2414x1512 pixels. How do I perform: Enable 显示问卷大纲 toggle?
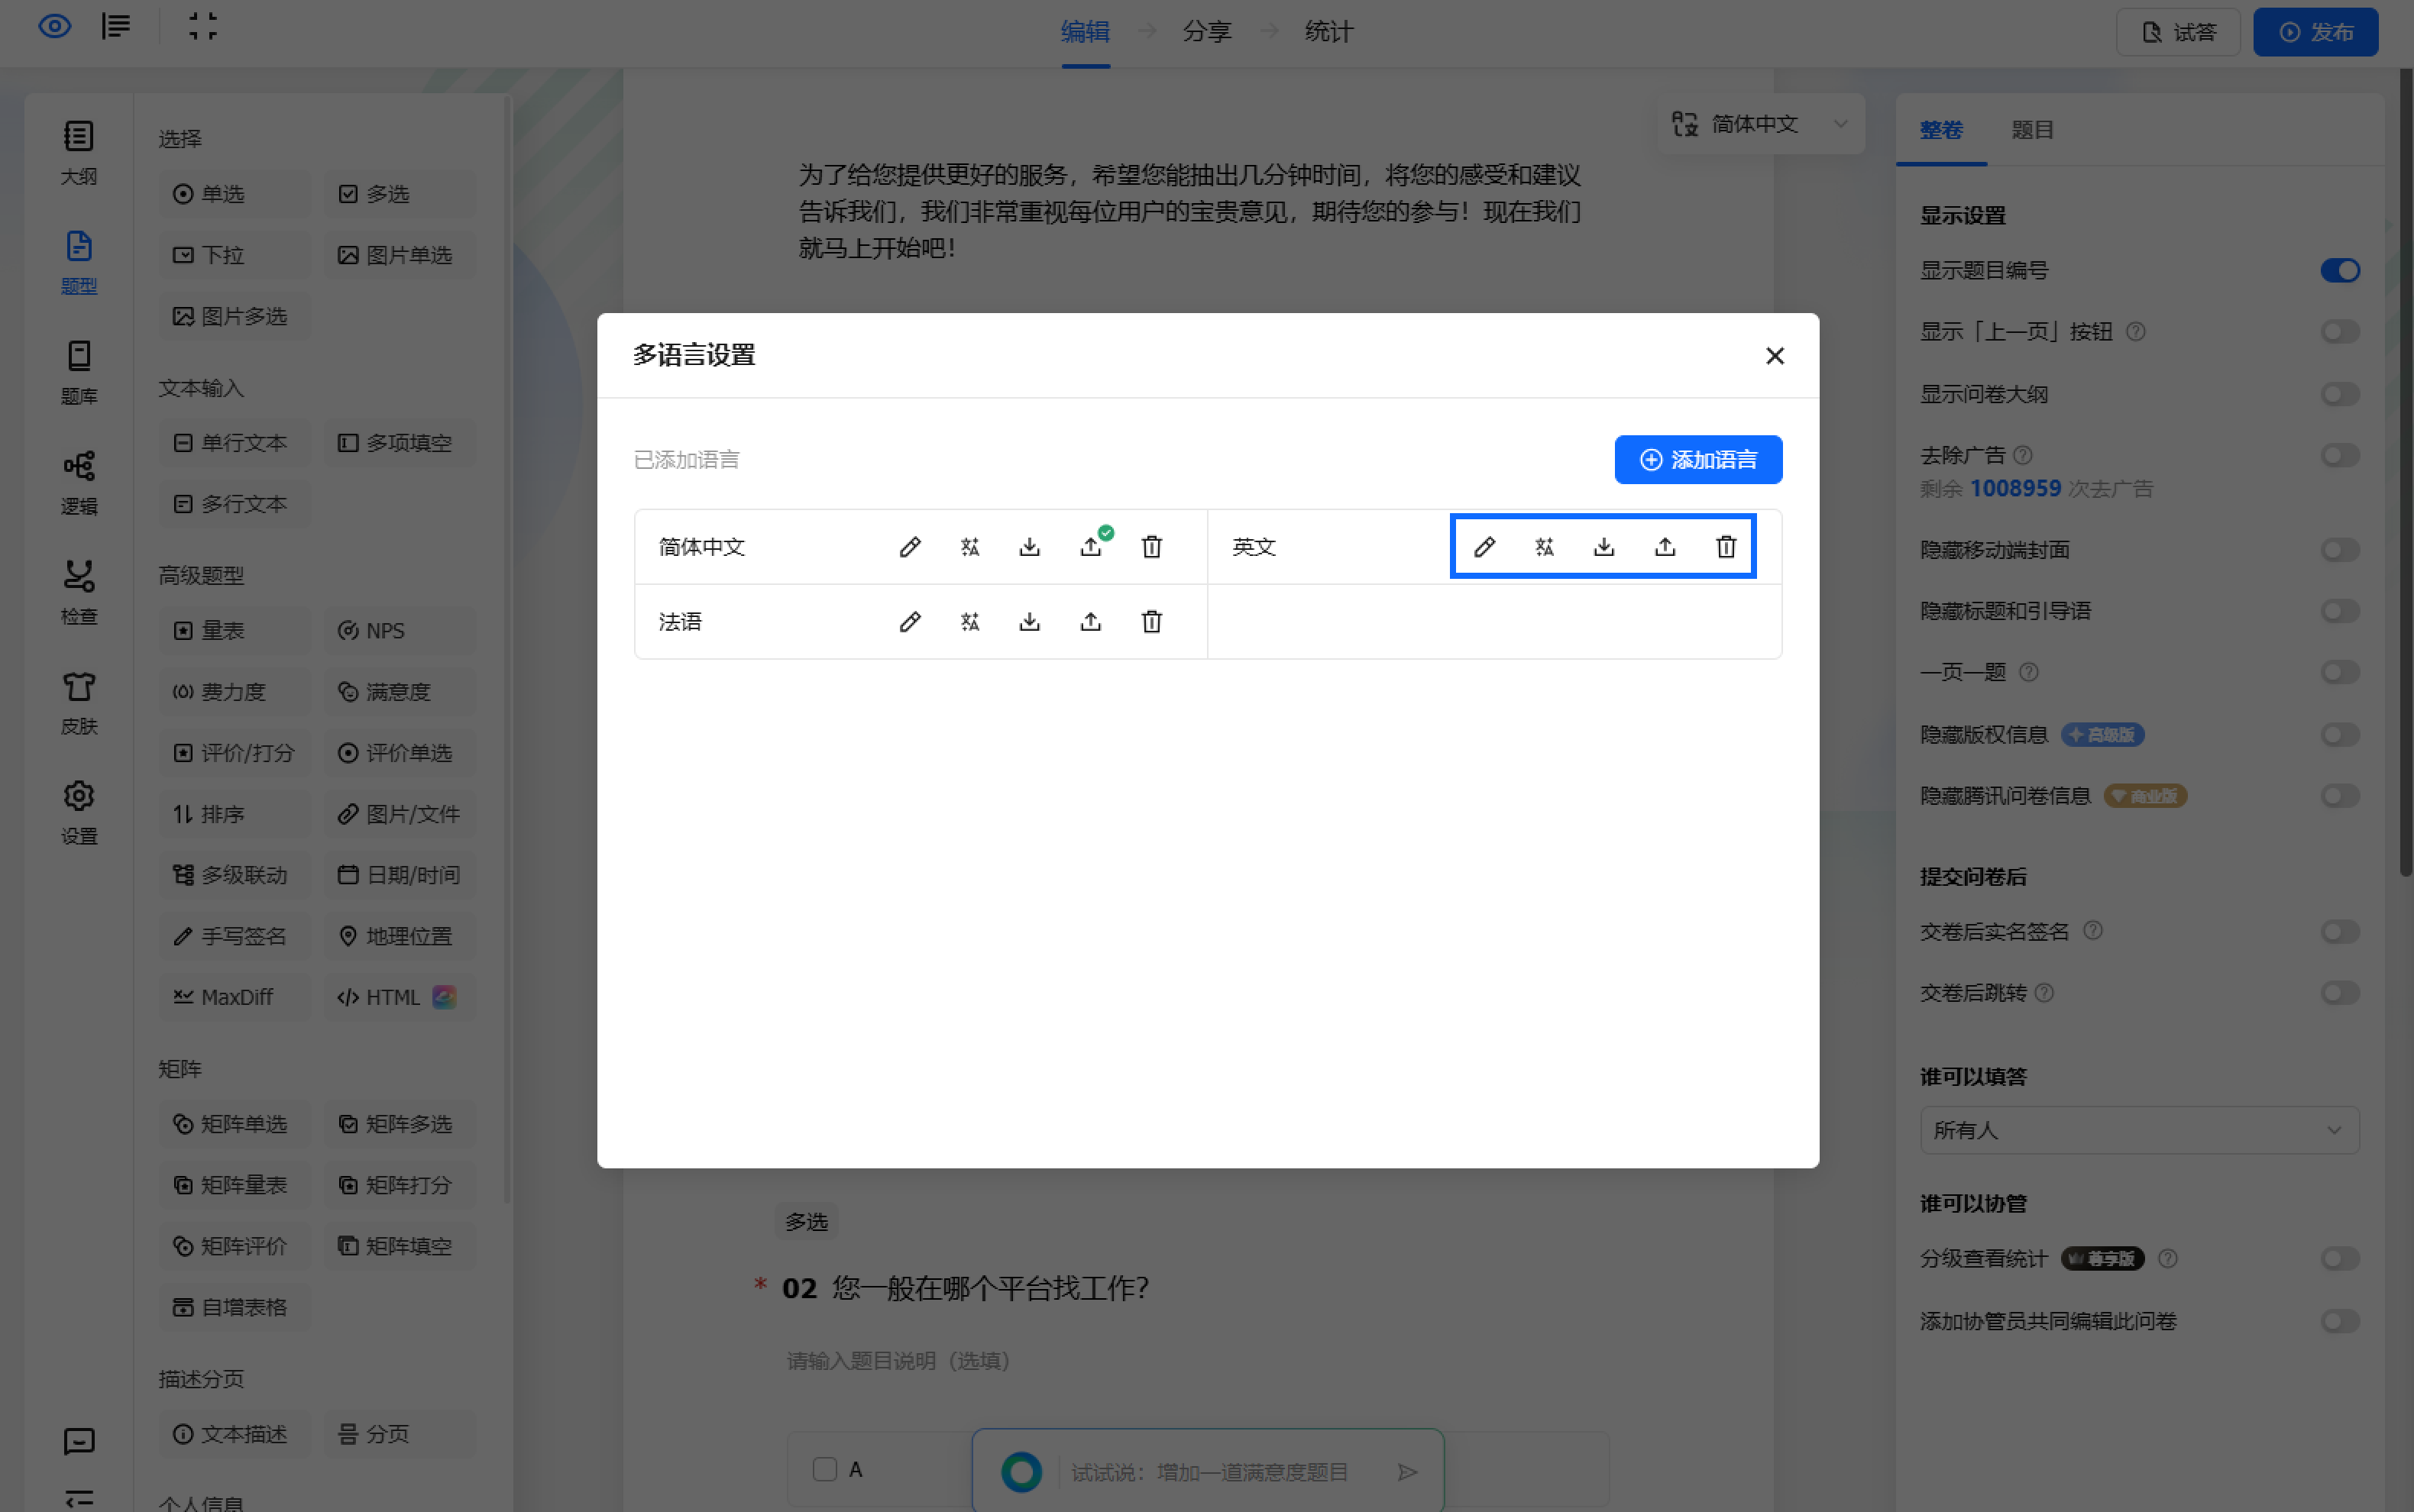2340,394
